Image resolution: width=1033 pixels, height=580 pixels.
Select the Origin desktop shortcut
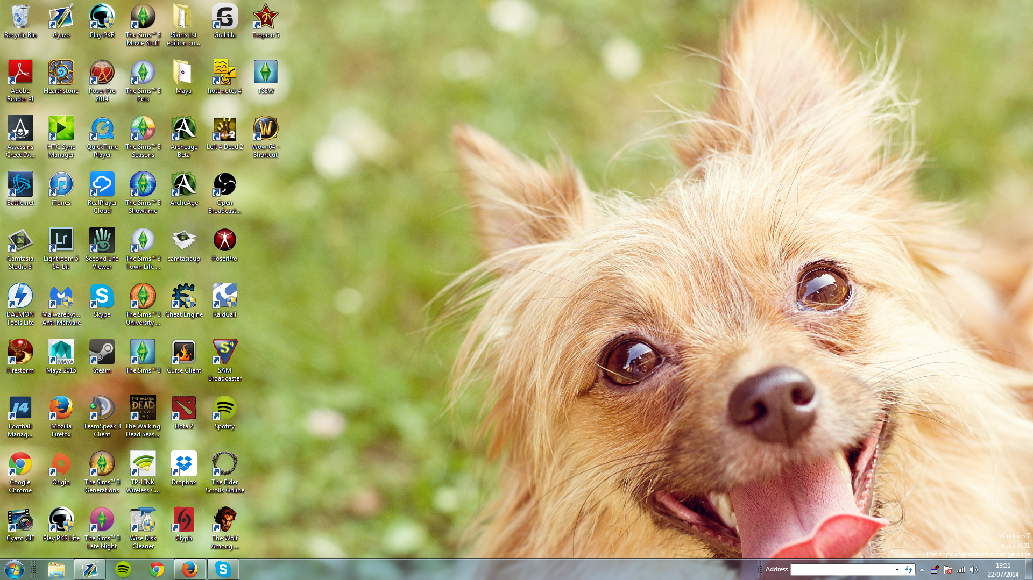(61, 469)
